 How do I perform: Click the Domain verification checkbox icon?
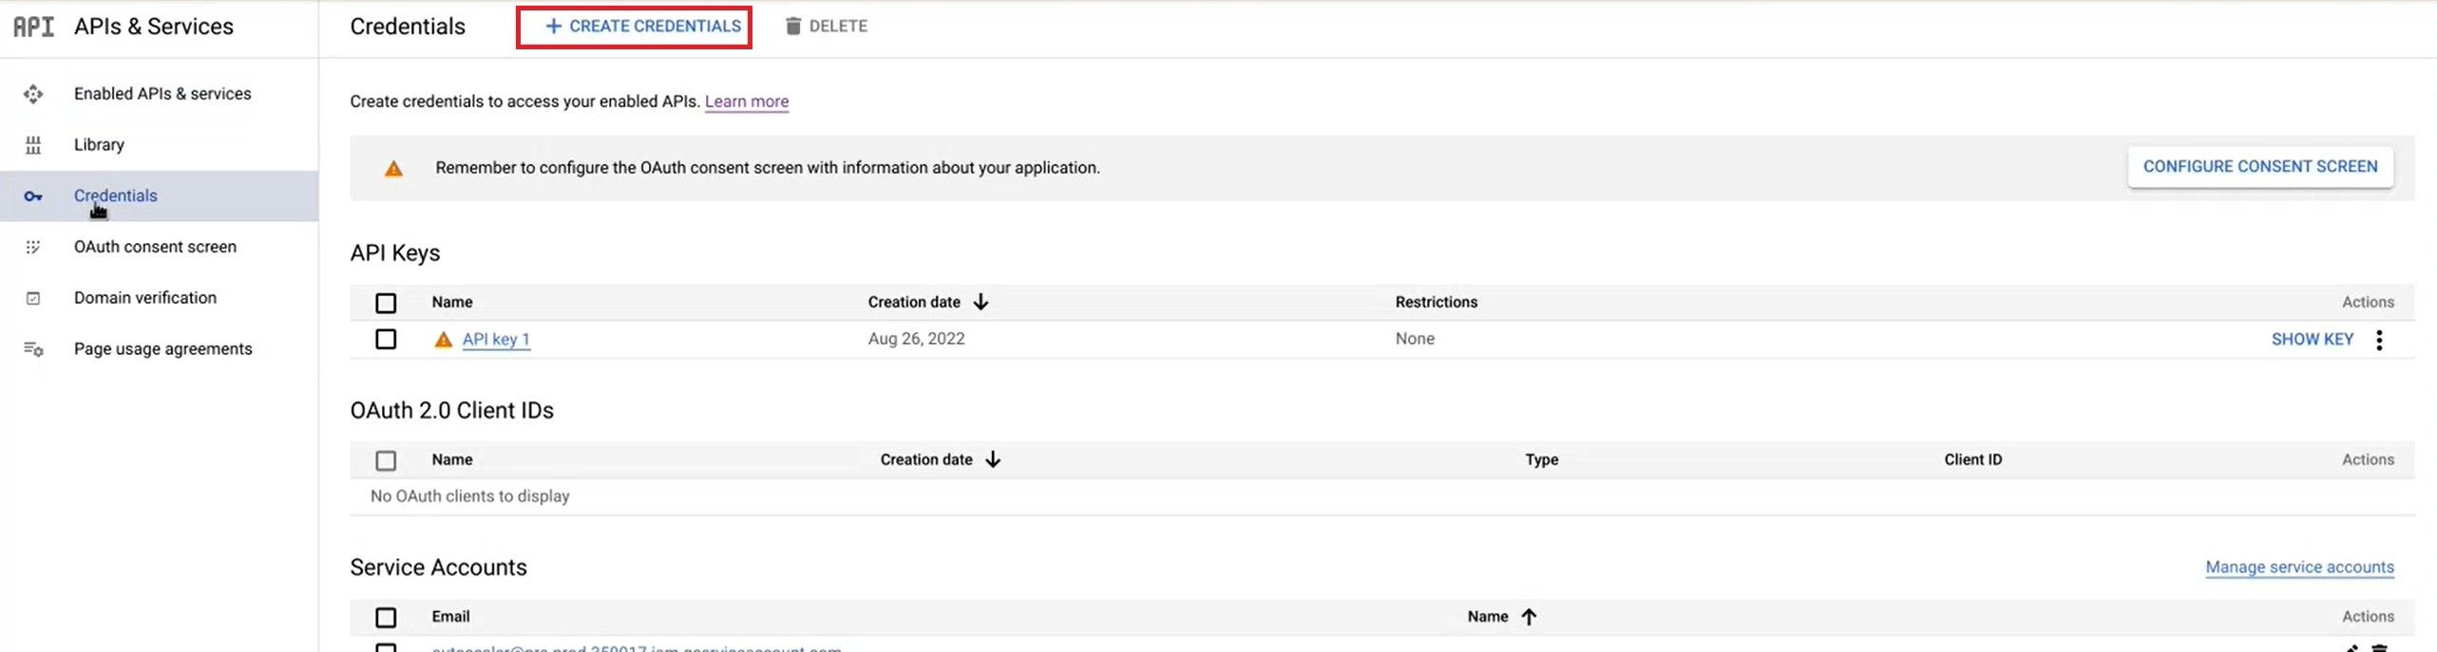33,298
